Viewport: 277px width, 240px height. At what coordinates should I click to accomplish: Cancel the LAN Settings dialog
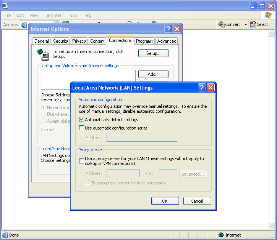point(197,201)
